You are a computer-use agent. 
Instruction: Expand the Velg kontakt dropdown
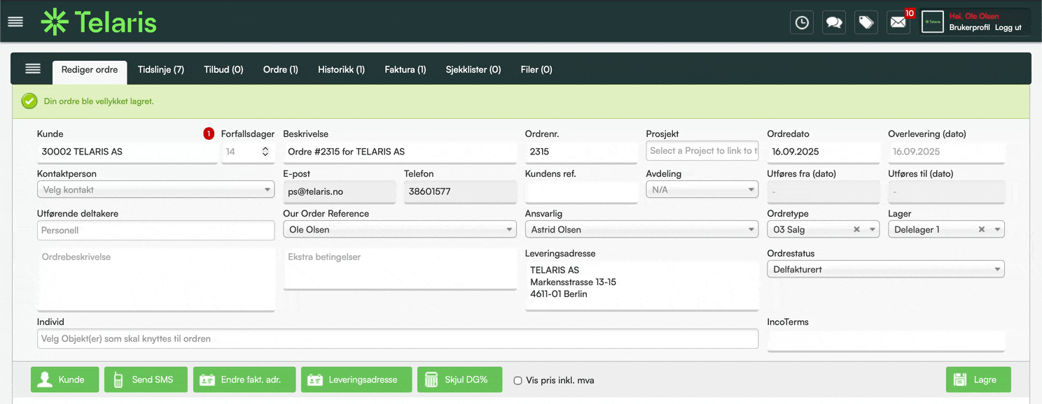pos(155,189)
